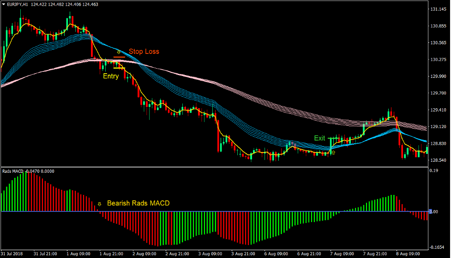The height and width of the screenshot is (258, 451).
Task: Click the 3 Aug 09:00 time label
Action: click(210, 254)
